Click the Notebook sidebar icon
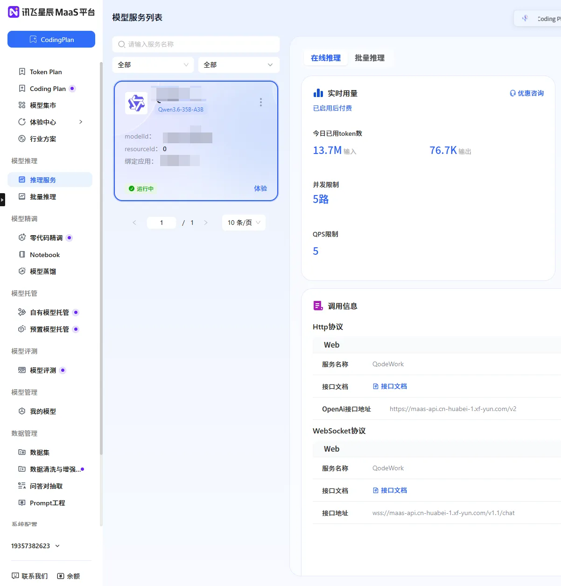561x586 pixels. [22, 255]
